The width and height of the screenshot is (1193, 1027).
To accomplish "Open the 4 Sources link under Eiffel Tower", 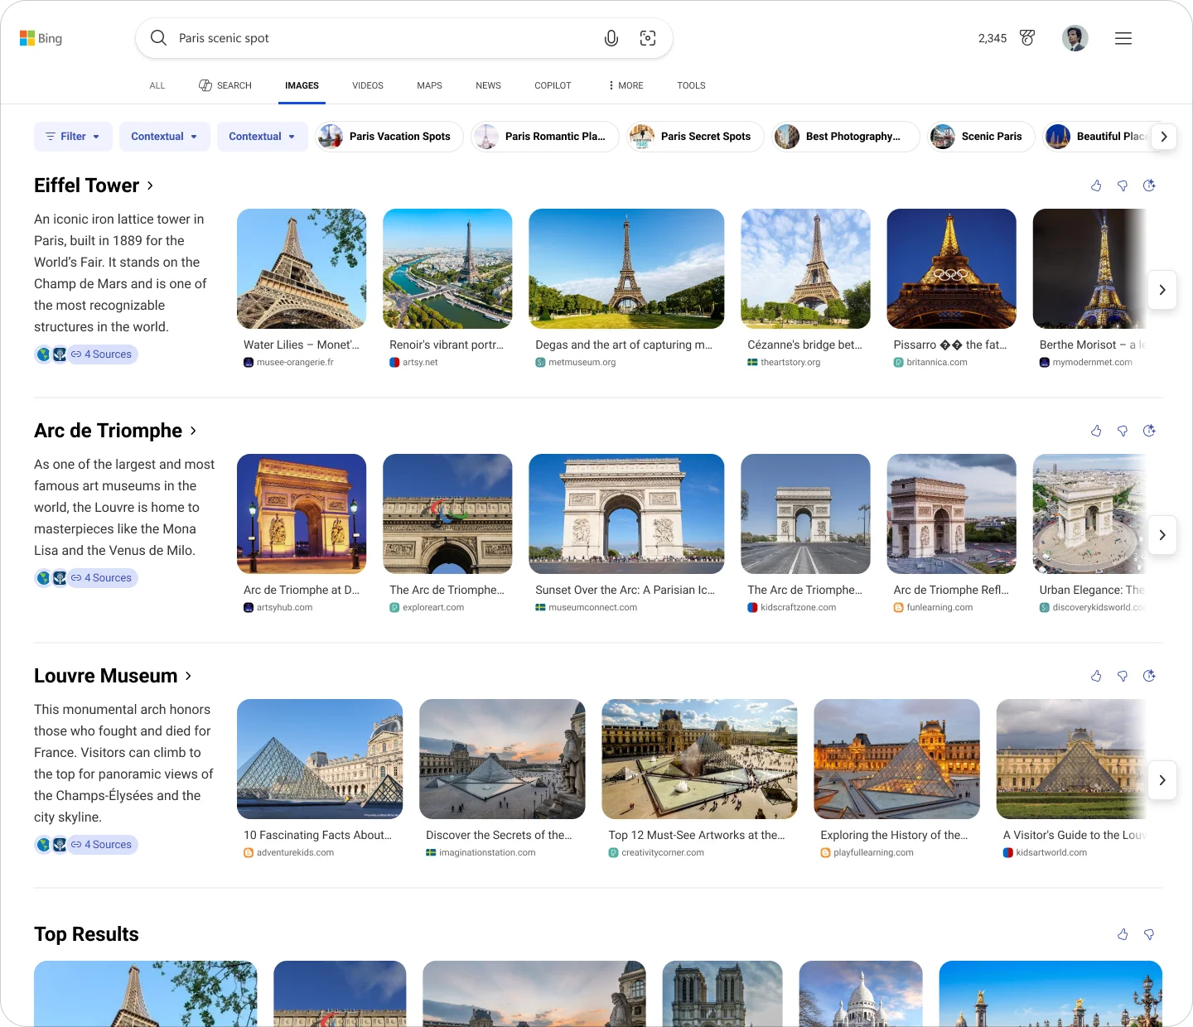I will click(103, 354).
